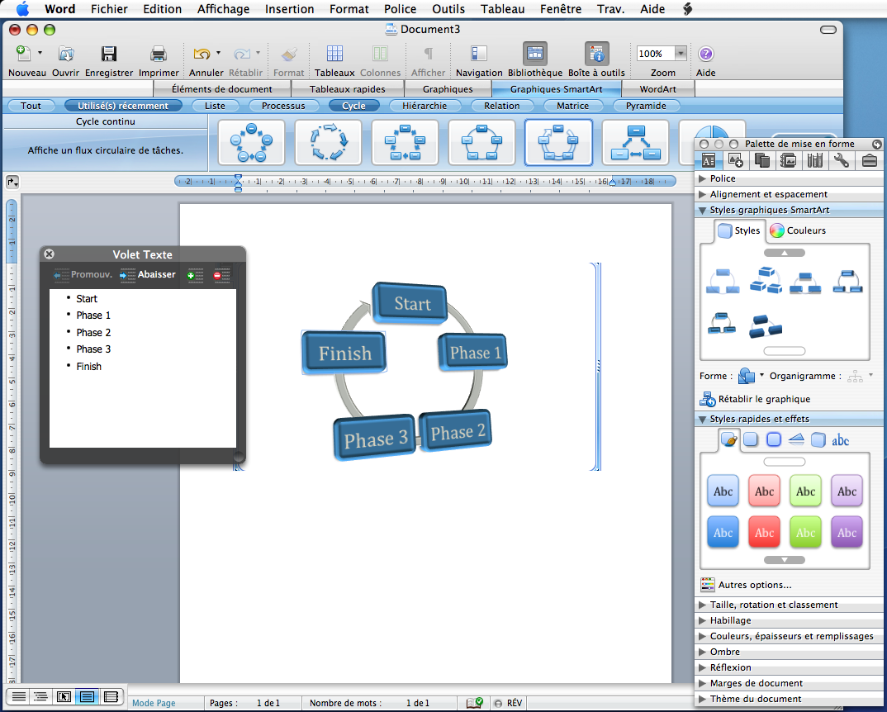Click the Enregistrer floppy disk icon
This screenshot has height=712, width=887.
109,54
